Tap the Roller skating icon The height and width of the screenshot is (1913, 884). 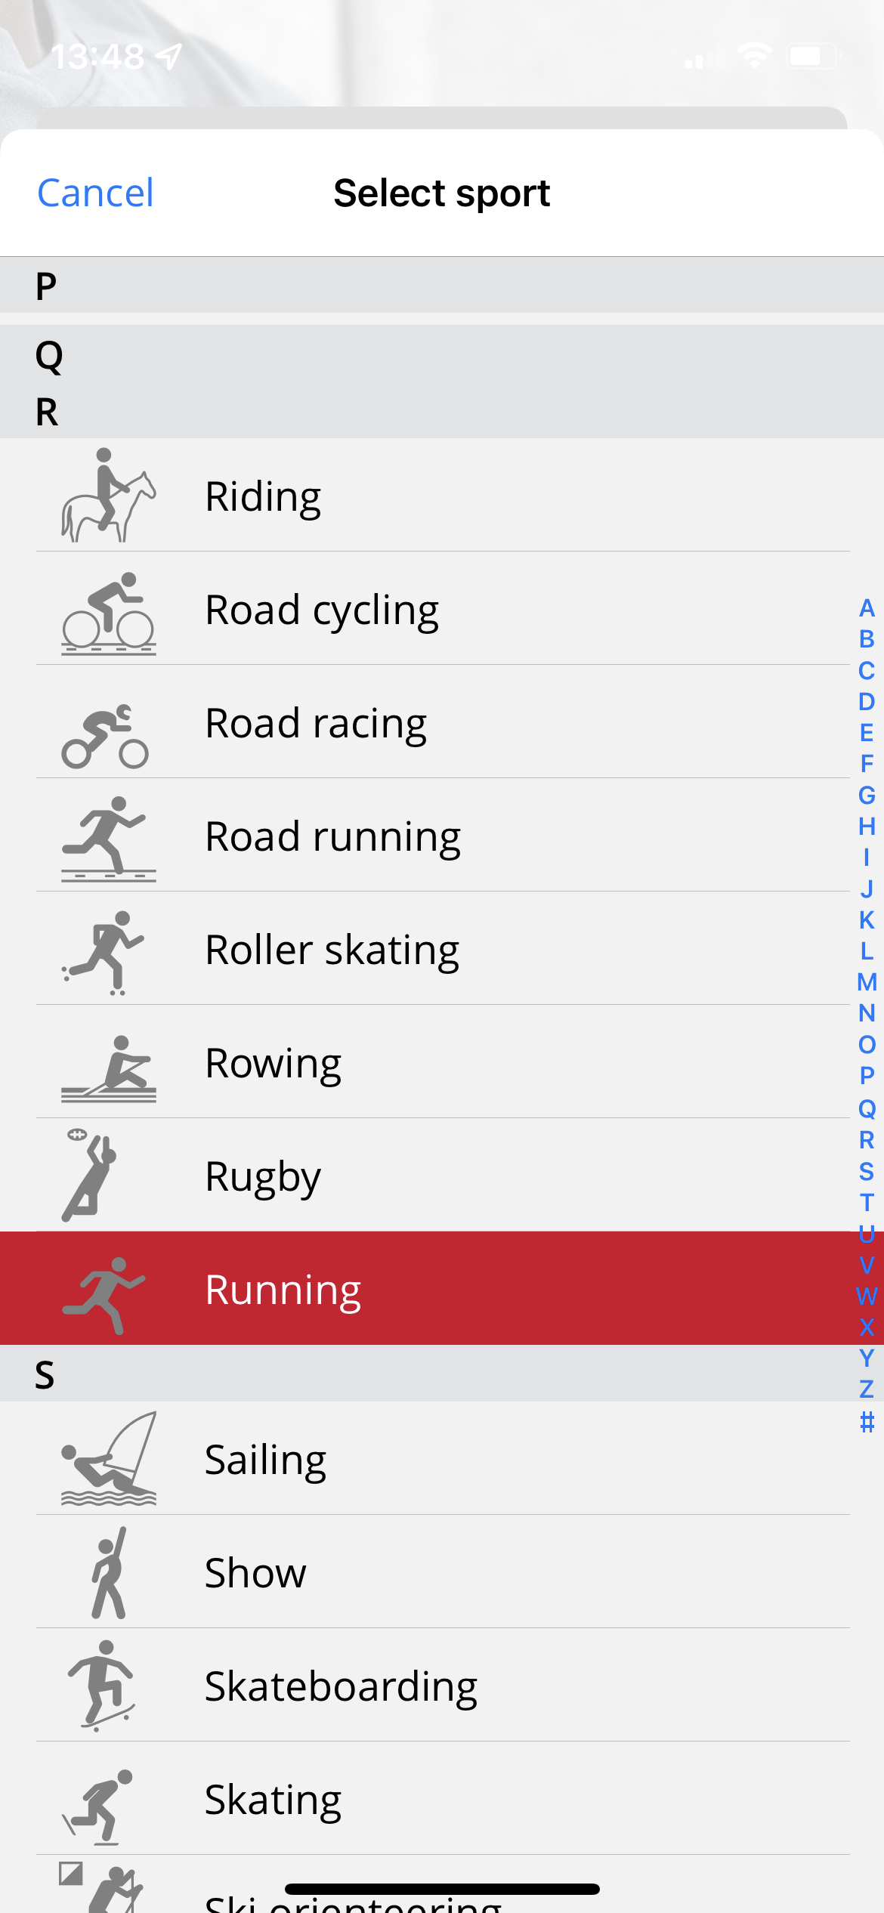coord(104,952)
